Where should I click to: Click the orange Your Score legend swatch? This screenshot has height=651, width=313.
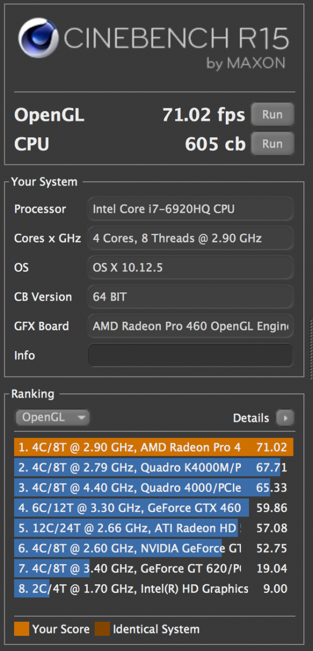click(22, 629)
